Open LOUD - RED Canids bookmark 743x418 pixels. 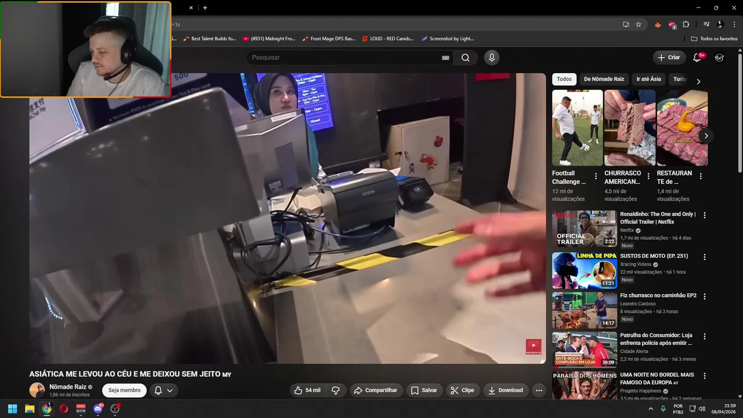tap(388, 39)
